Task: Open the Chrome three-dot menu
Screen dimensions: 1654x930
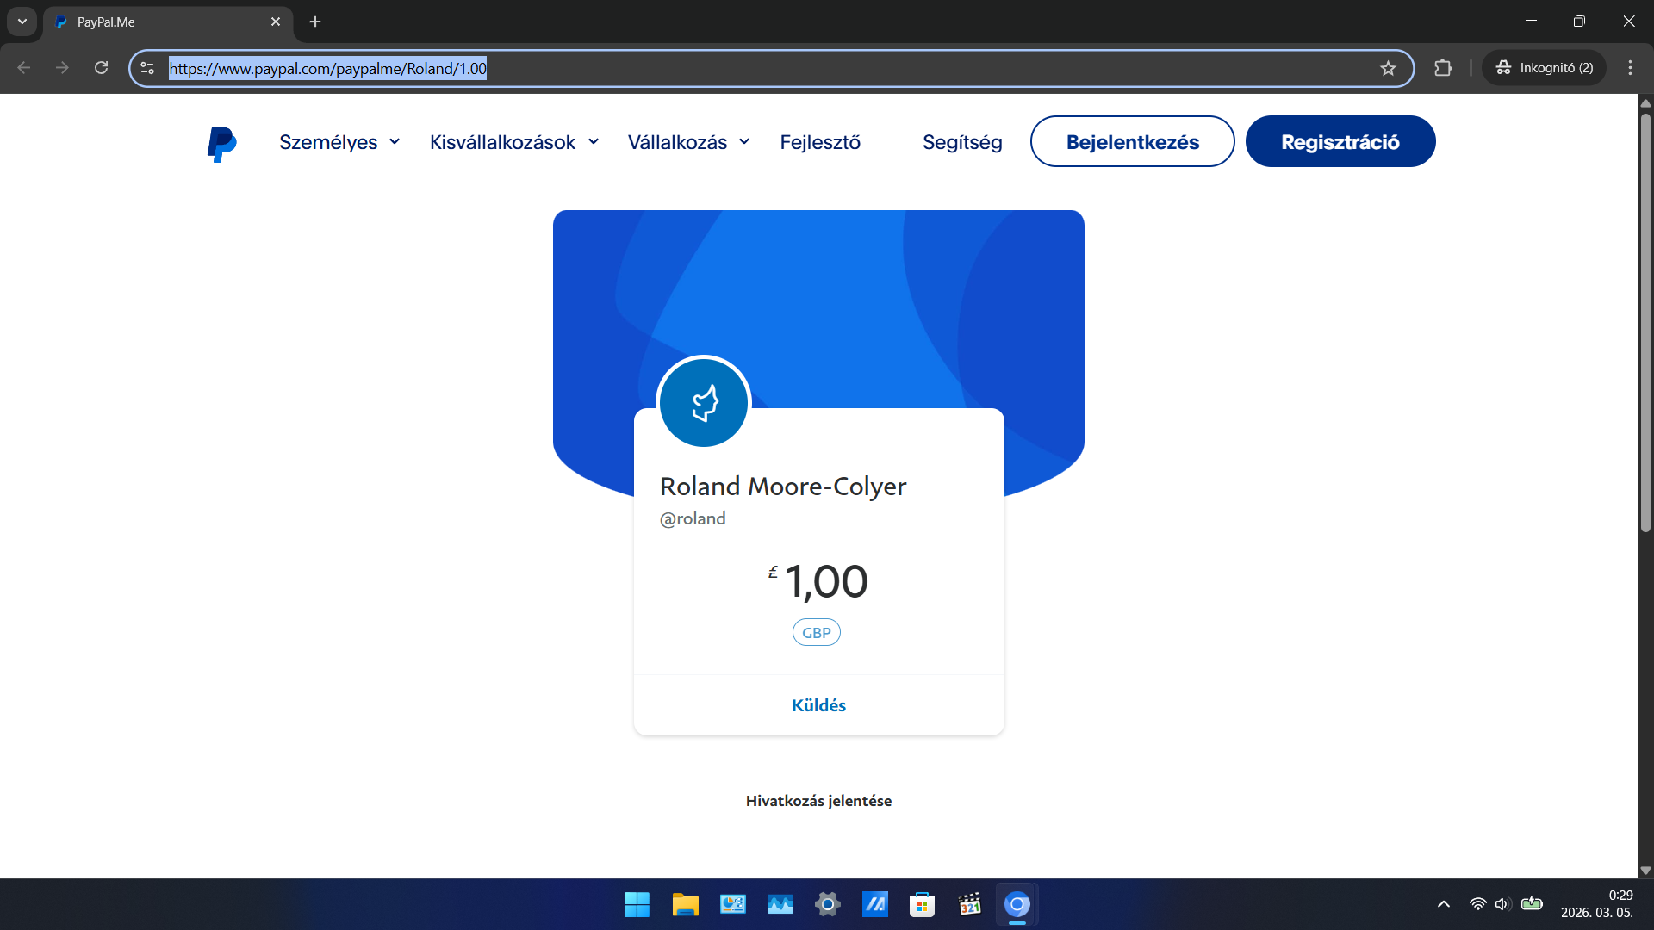Action: (1630, 68)
